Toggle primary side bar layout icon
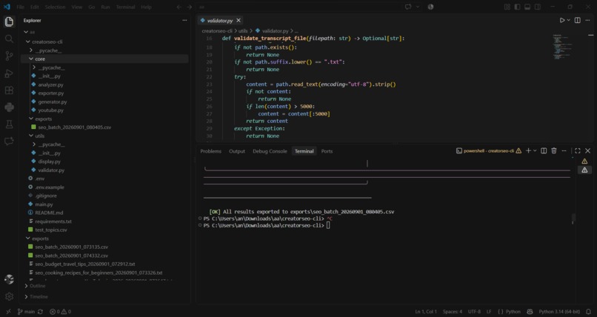The image size is (597, 317). [517, 7]
